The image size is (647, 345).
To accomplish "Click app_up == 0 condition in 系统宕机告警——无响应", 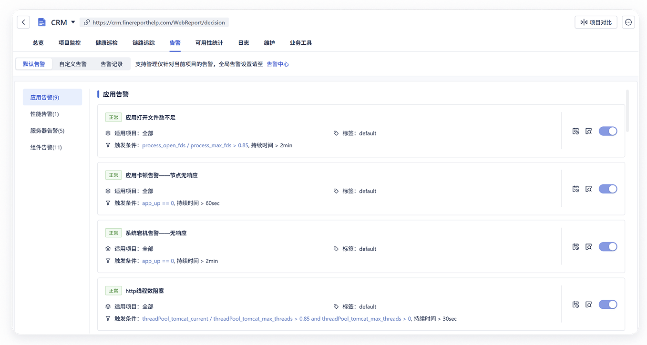I will tap(158, 261).
